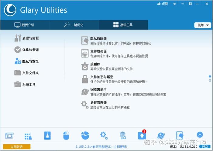Open the gears process icon in bottom dock
The height and width of the screenshot is (151, 213).
pyautogui.click(x=104, y=136)
